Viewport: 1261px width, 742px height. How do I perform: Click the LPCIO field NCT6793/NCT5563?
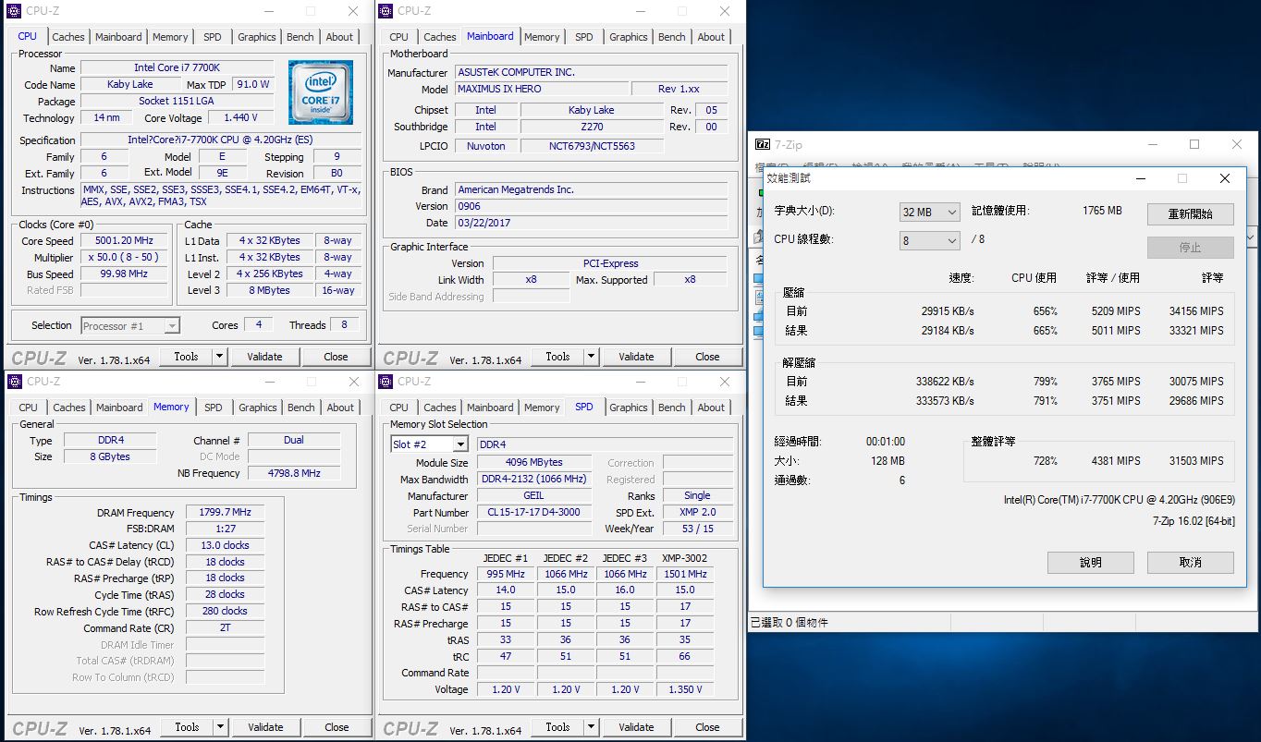pyautogui.click(x=592, y=146)
